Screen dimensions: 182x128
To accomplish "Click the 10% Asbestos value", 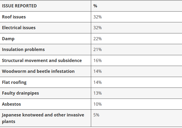I will coord(97,104).
